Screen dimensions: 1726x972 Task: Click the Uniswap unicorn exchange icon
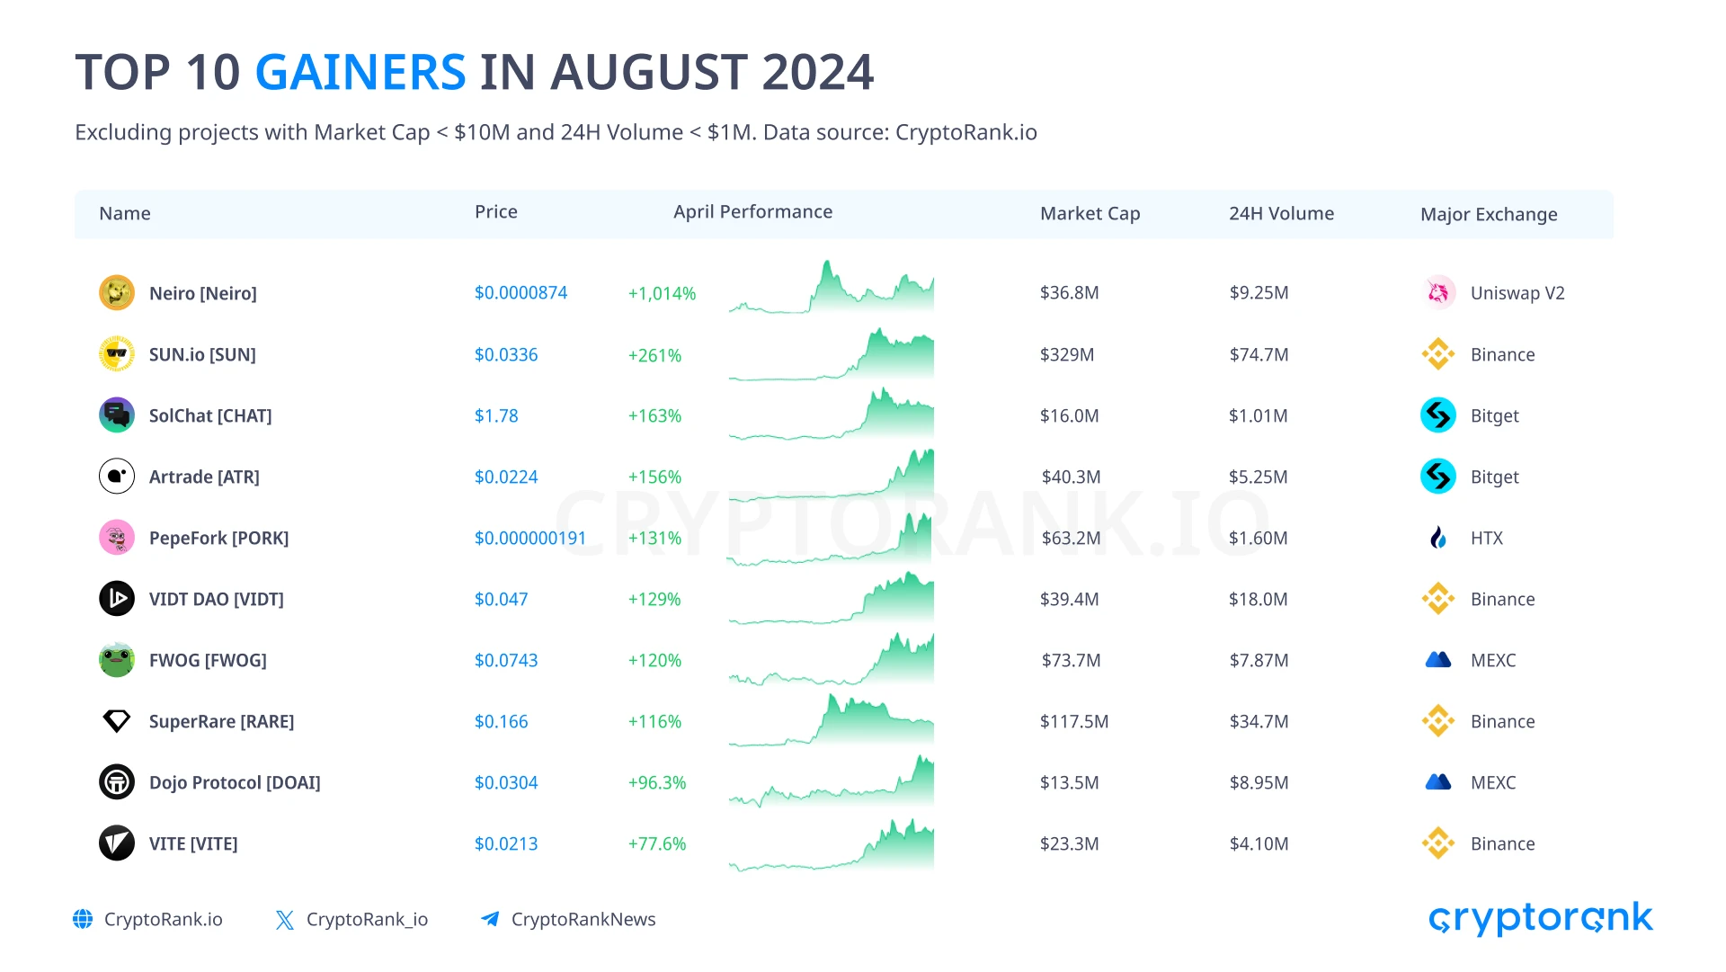pyautogui.click(x=1438, y=293)
